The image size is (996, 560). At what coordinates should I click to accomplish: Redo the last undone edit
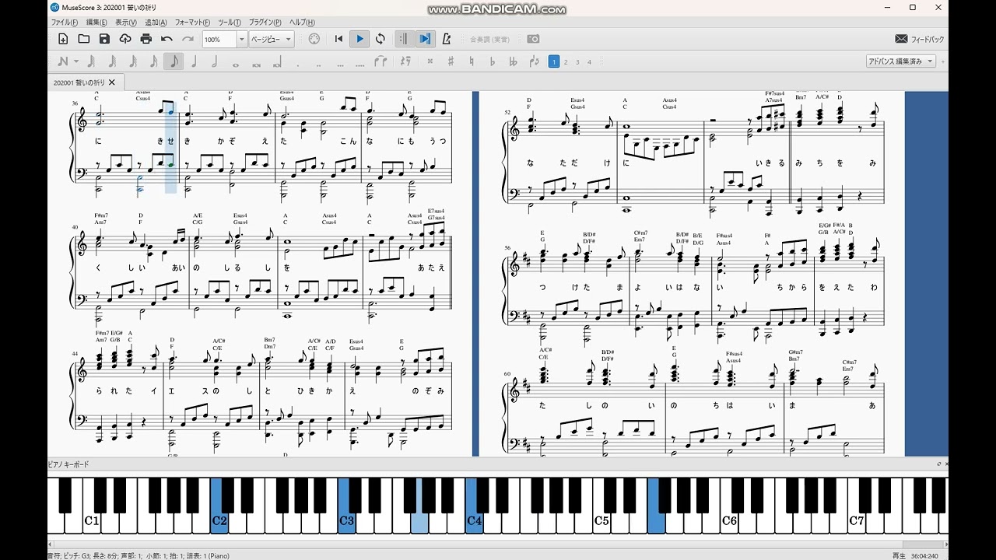pos(188,39)
